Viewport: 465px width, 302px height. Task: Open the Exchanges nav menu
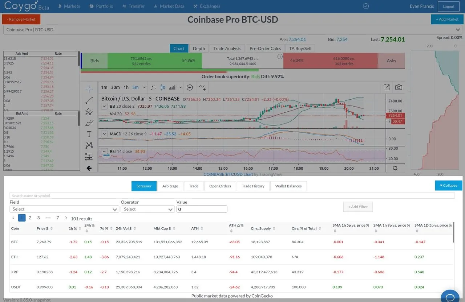[x=207, y=6]
